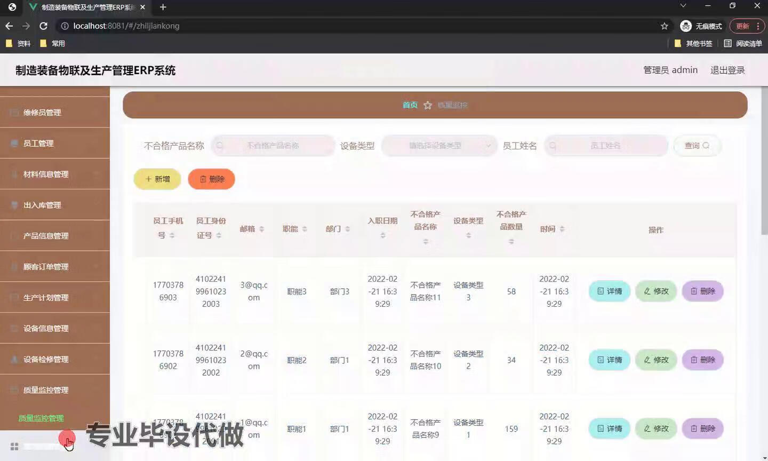Image resolution: width=768 pixels, height=461 pixels.
Task: Expand 材料信息管理 sidebar menu
Action: (x=55, y=174)
